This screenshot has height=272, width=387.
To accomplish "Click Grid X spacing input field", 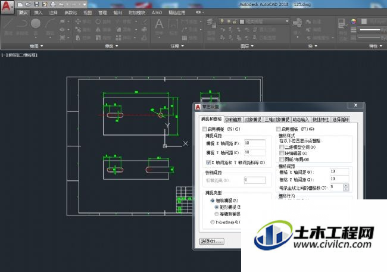I will click(339, 171).
